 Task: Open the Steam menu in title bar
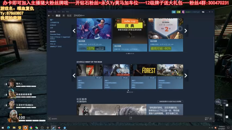coord(50,12)
